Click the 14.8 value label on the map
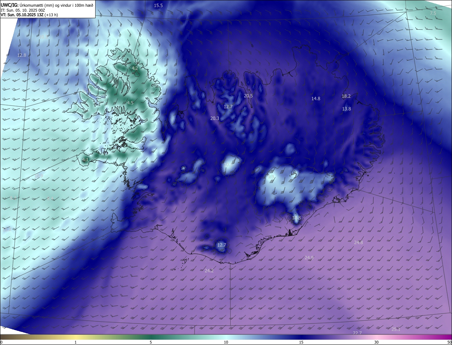The image size is (452, 345). (316, 99)
